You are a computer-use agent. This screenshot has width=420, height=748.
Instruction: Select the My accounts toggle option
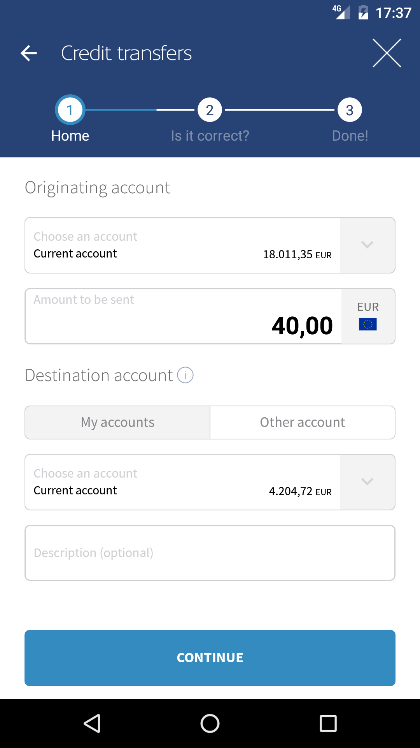117,423
